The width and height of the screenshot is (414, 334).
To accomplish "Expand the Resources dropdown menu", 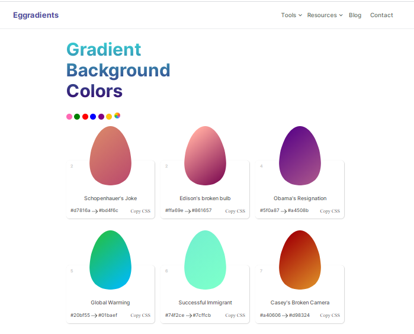I will point(325,15).
